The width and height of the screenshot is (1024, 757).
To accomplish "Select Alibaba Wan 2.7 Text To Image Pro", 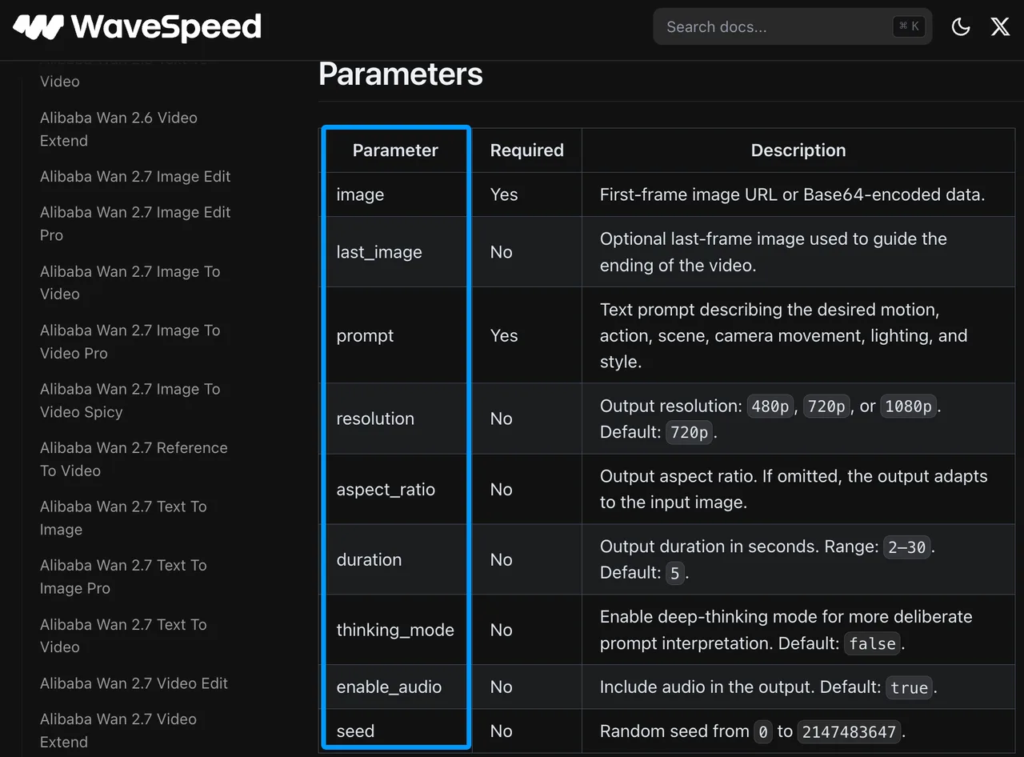I will [123, 576].
